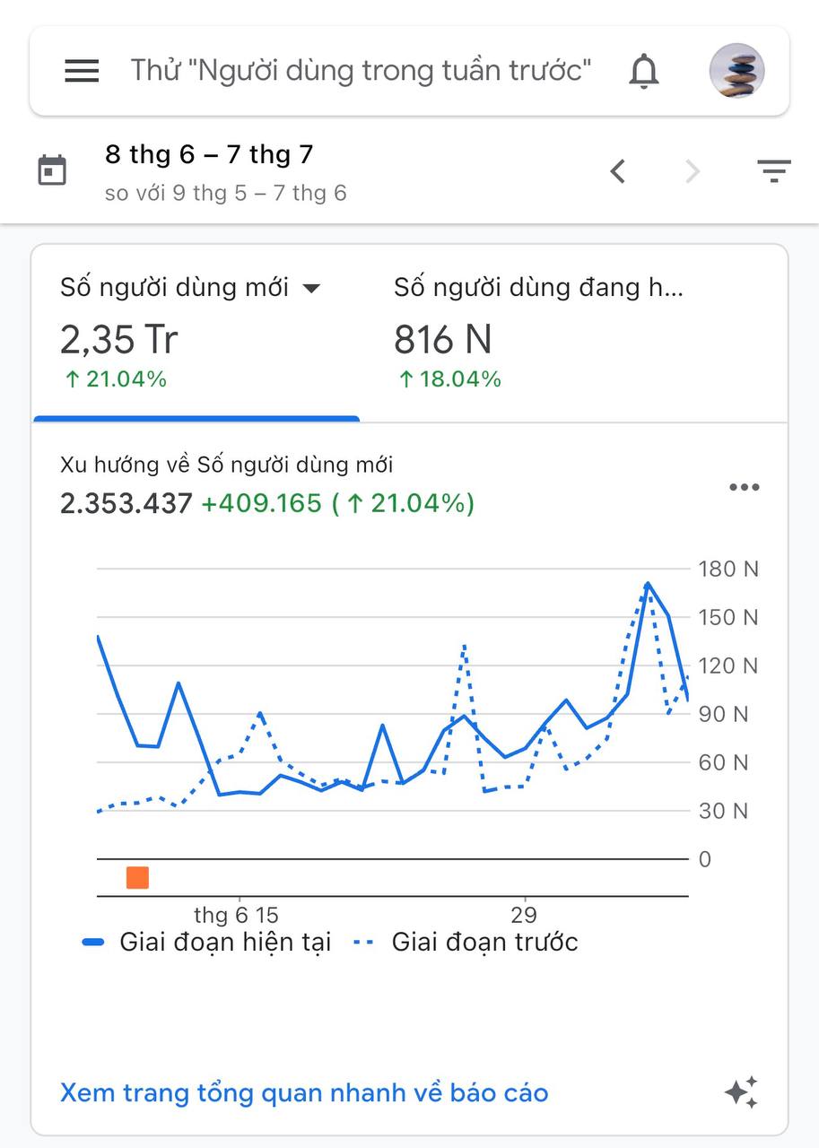Click the "+409.165 (↑21.04%)" change text
819x1148 pixels.
coord(338,503)
